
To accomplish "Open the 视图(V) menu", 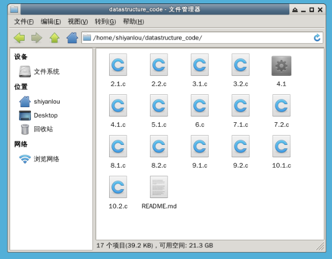I will pos(78,22).
